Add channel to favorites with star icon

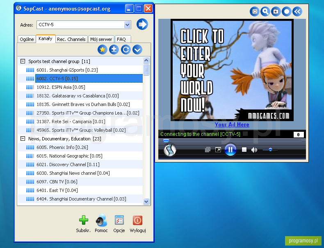pyautogui.click(x=102, y=50)
